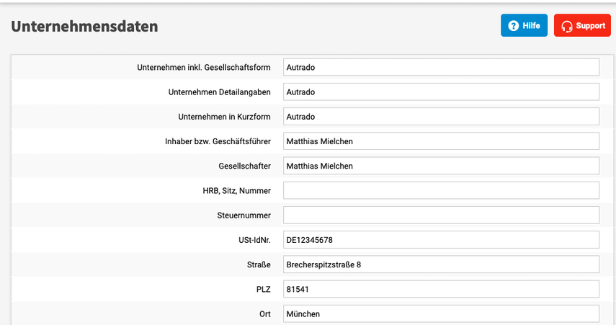
Task: Click the Straße field with Brecherspitzstraße 8
Action: point(441,264)
